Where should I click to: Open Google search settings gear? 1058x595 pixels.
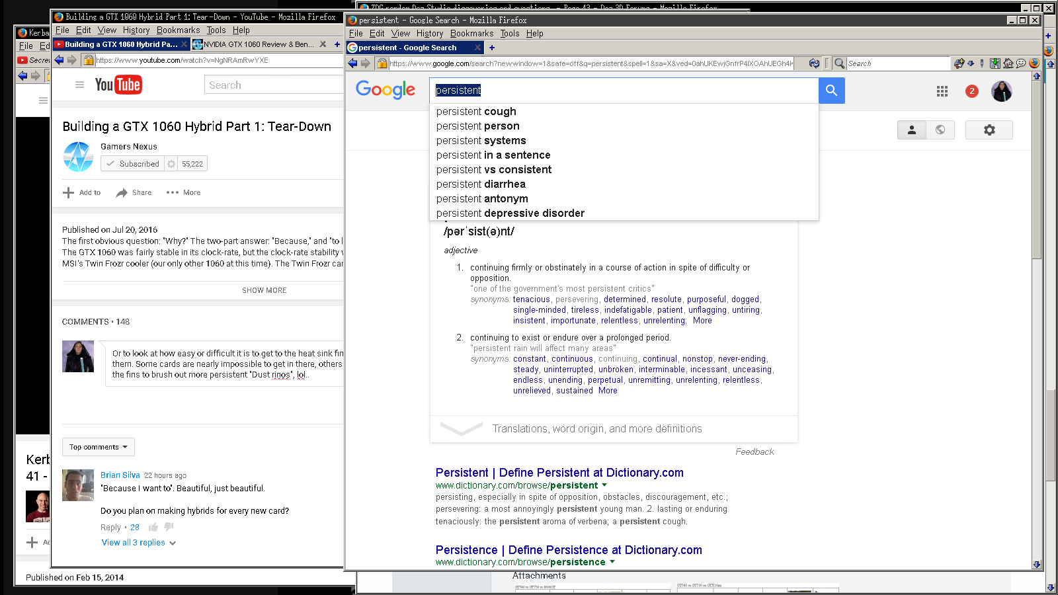(x=989, y=130)
